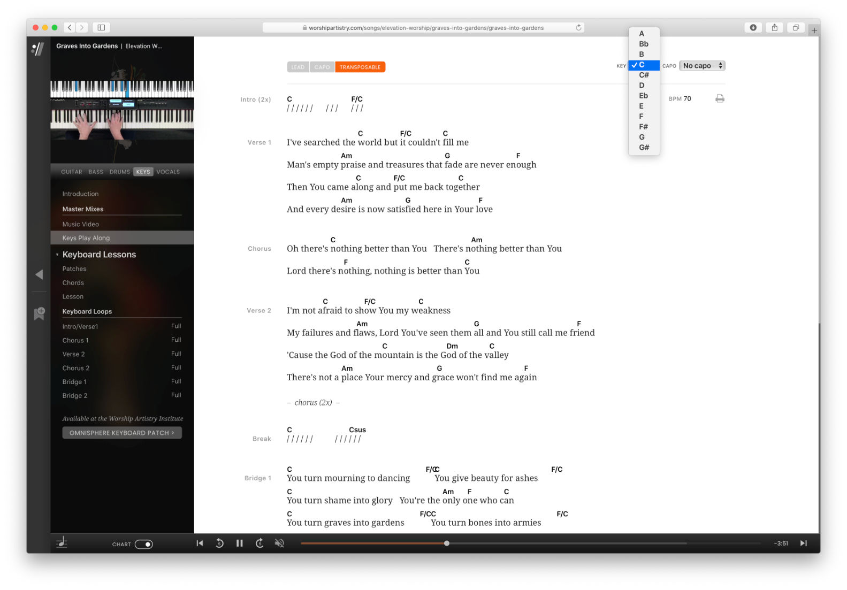Screen dimensions: 847x590
Task: Pause the song playback
Action: [239, 543]
